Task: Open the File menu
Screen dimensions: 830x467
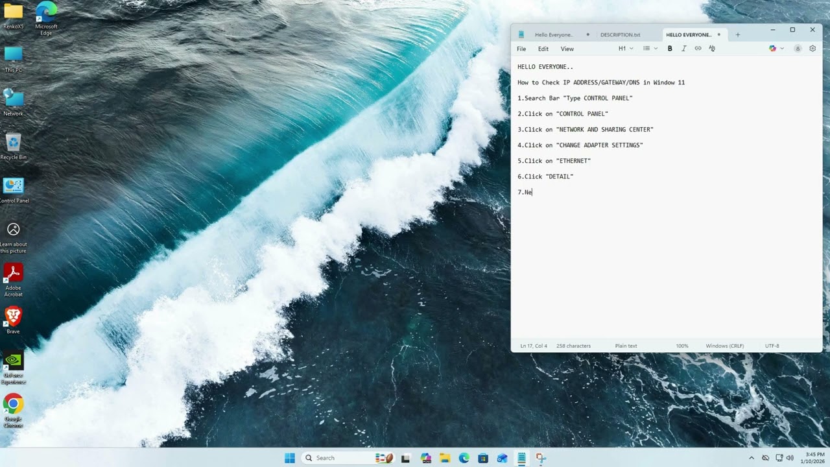Action: [x=521, y=49]
